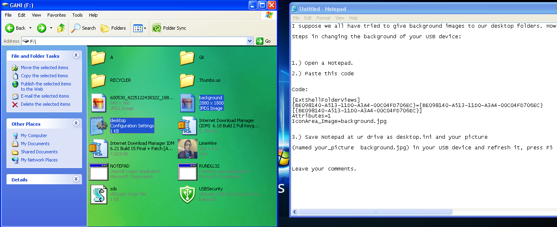Viewport: 557px width, 227px height.
Task: Click Publish the selected items to the Web
Action: pyautogui.click(x=46, y=86)
